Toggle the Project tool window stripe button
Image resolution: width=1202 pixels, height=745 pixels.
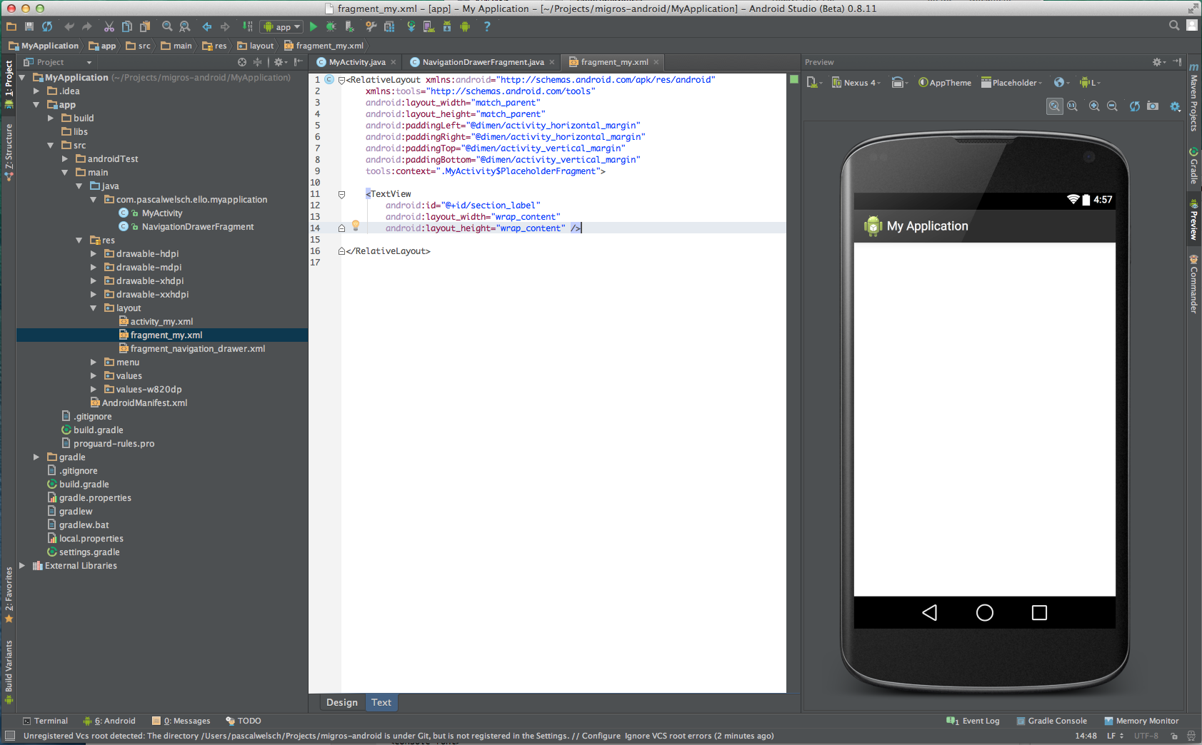9,84
